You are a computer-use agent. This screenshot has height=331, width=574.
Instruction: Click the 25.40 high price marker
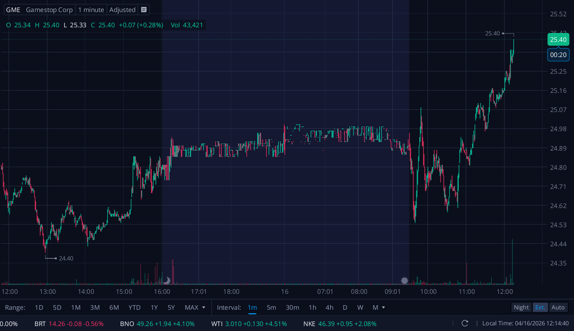492,33
